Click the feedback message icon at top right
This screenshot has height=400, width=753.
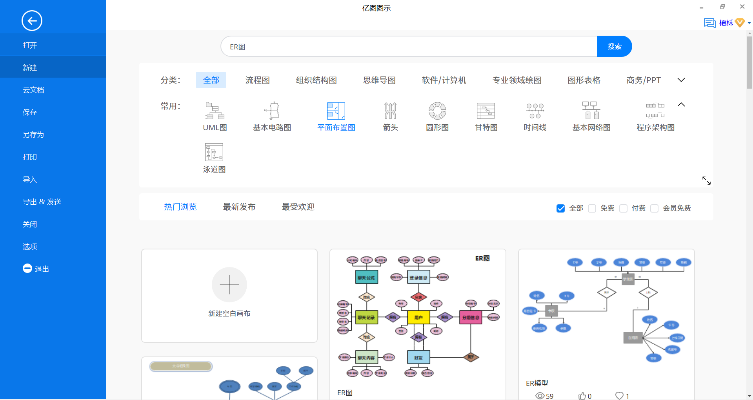click(x=709, y=23)
